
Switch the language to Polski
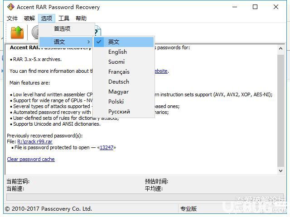point(124,102)
